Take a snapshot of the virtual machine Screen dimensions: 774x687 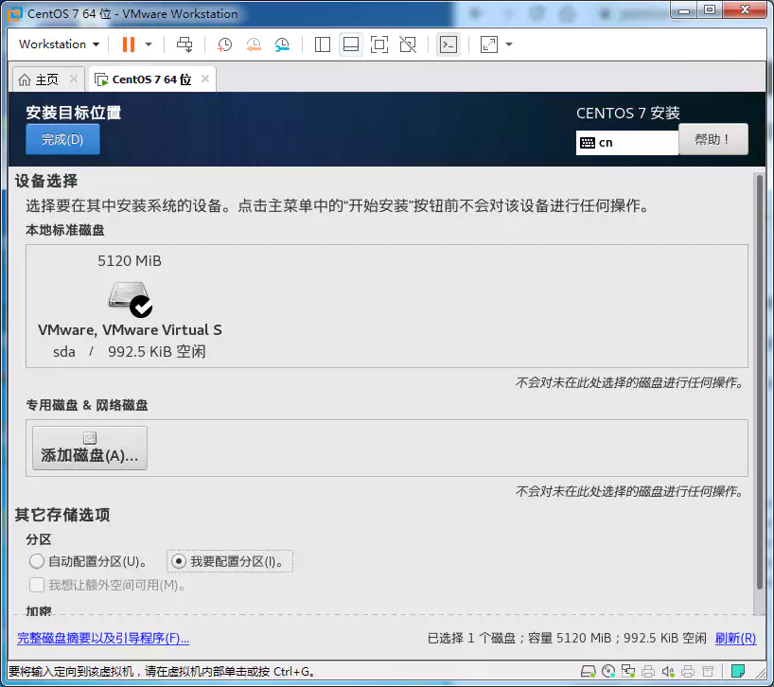click(x=225, y=44)
